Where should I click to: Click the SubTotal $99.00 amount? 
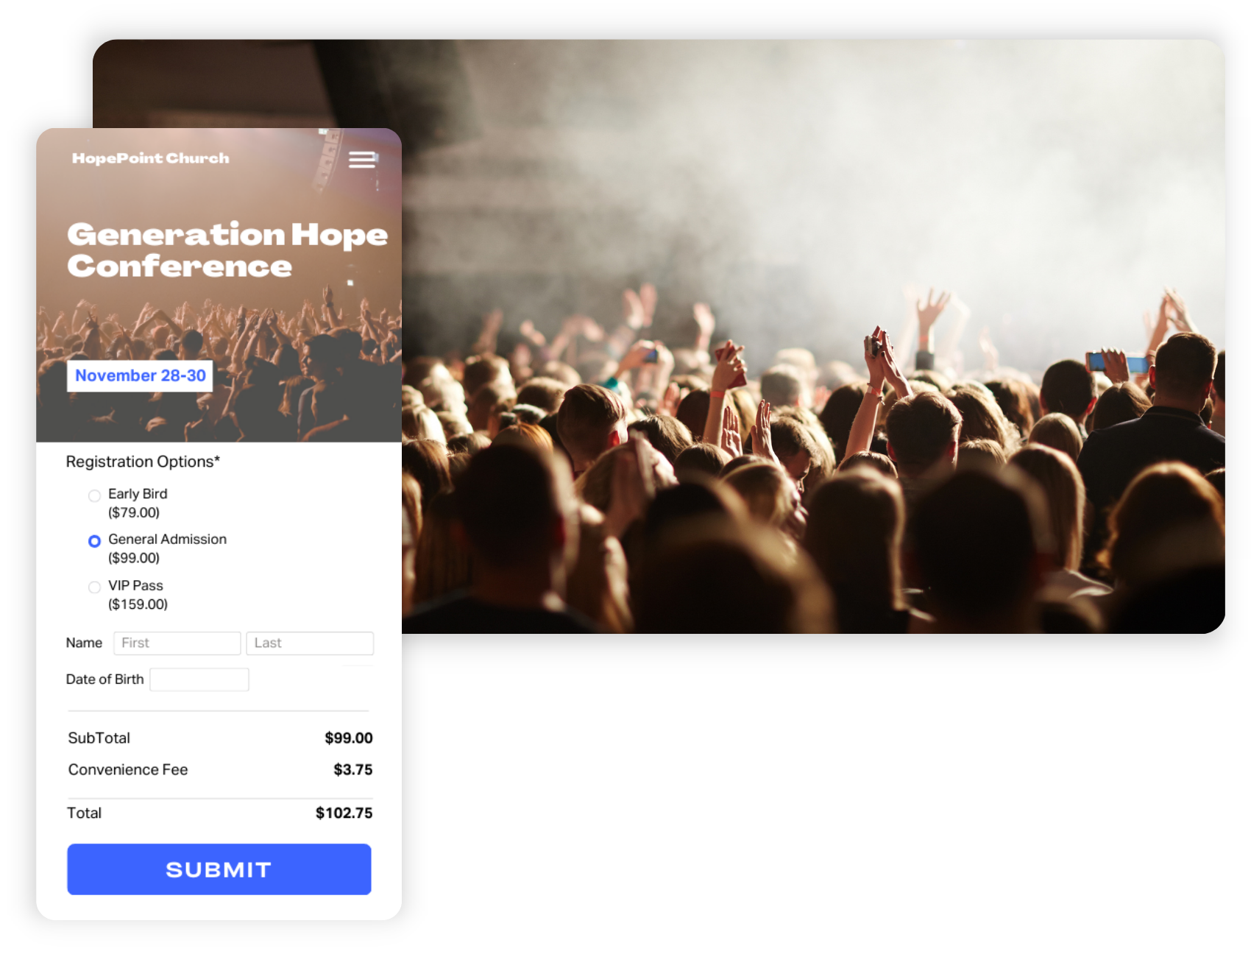click(x=348, y=738)
